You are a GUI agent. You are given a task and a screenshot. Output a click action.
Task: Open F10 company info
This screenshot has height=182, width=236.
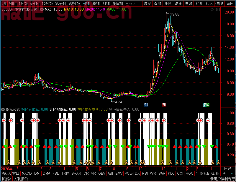(x=199, y=4)
